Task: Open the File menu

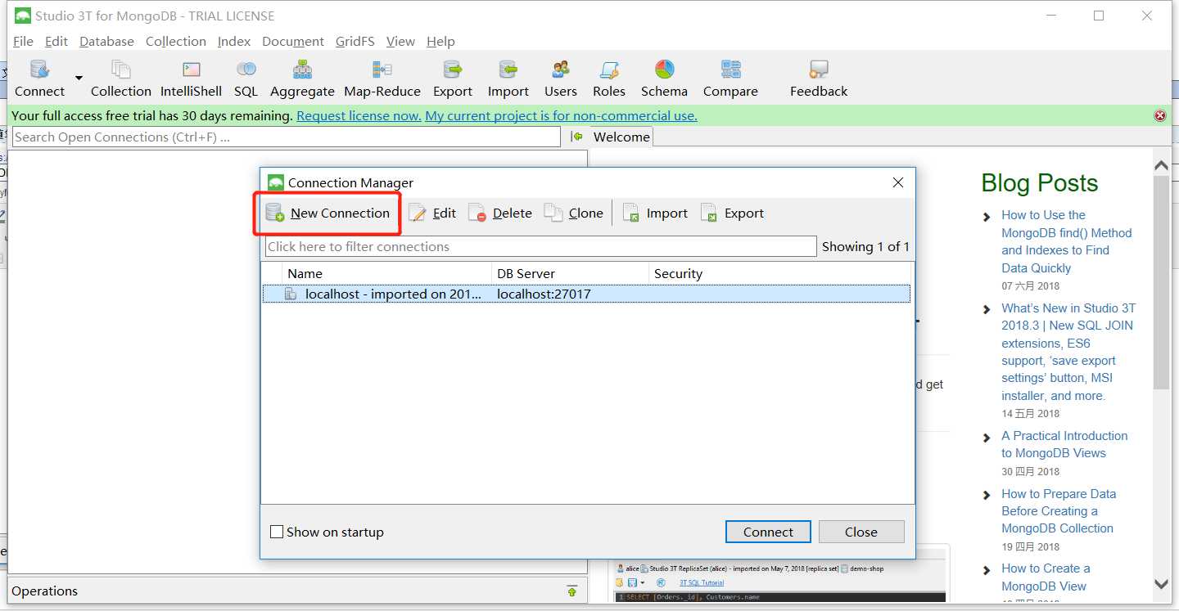Action: [x=23, y=41]
